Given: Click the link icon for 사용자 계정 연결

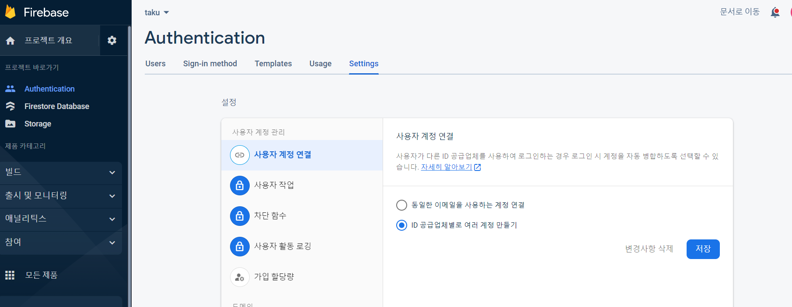Looking at the screenshot, I should pyautogui.click(x=240, y=155).
